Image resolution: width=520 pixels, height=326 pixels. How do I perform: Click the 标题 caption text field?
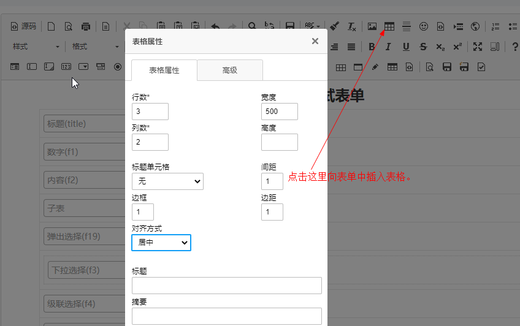(x=226, y=286)
